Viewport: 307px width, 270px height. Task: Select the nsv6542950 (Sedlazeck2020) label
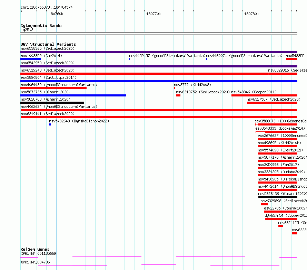48,63
